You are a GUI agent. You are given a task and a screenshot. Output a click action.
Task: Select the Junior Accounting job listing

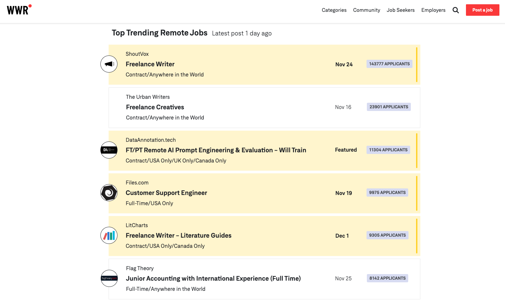[213, 278]
